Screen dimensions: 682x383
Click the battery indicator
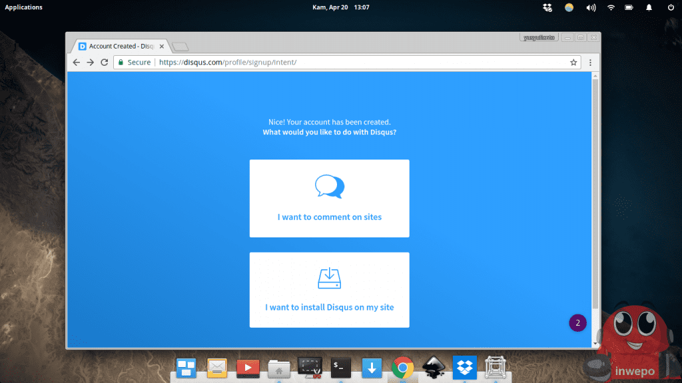click(629, 7)
